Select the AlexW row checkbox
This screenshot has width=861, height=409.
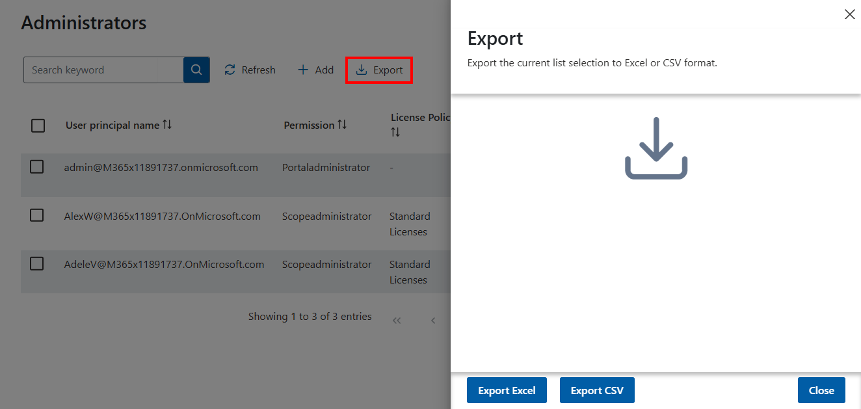click(37, 215)
